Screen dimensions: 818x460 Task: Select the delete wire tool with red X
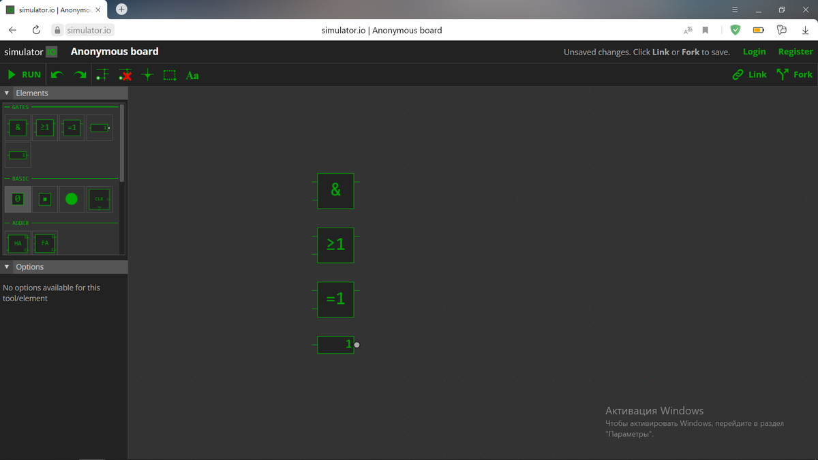125,75
